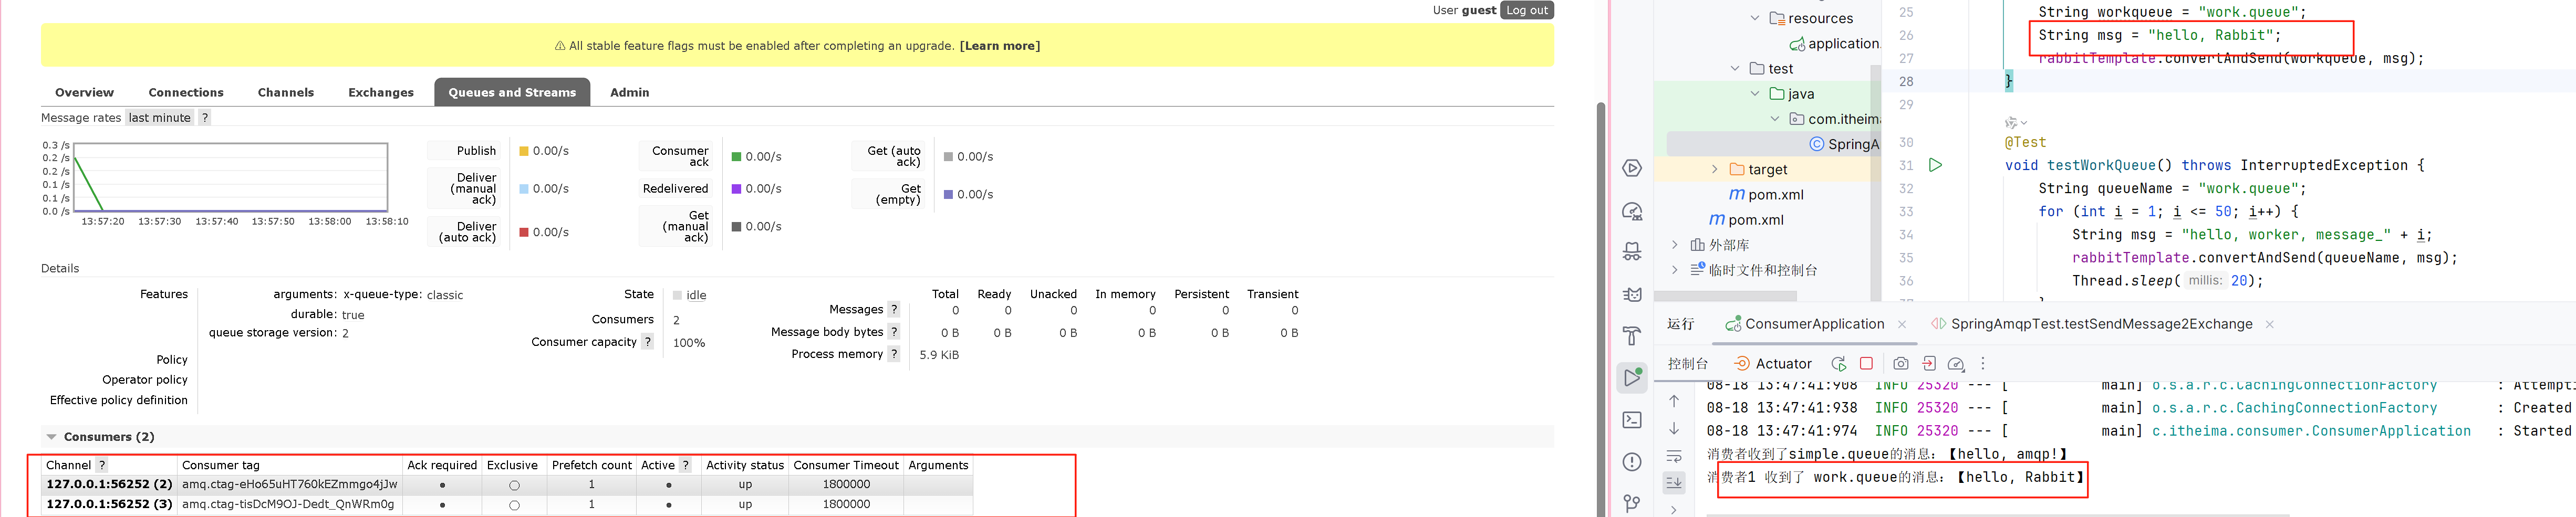Open the Problems tool window icon

(x=1632, y=462)
